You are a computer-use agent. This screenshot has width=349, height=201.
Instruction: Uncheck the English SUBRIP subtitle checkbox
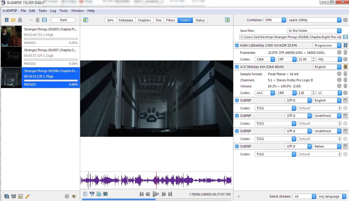[237, 100]
